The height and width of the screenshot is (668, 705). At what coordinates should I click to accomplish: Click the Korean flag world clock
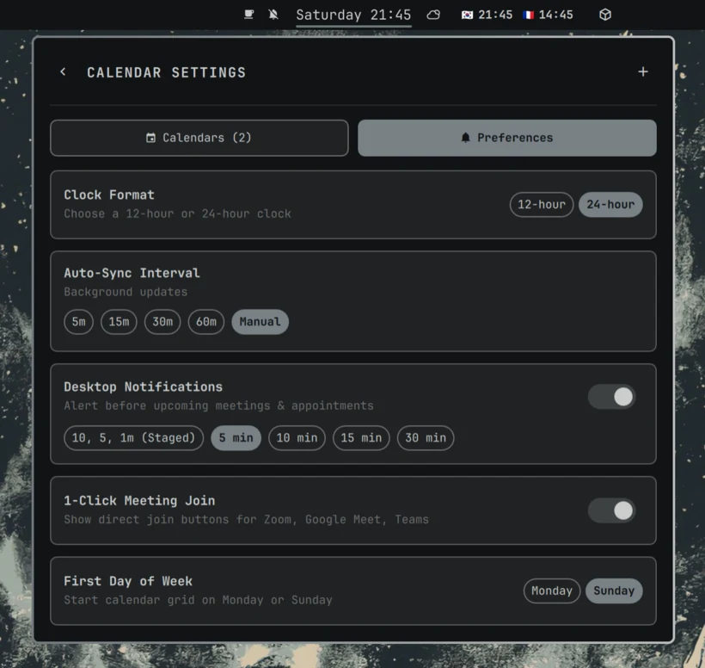pyautogui.click(x=487, y=15)
